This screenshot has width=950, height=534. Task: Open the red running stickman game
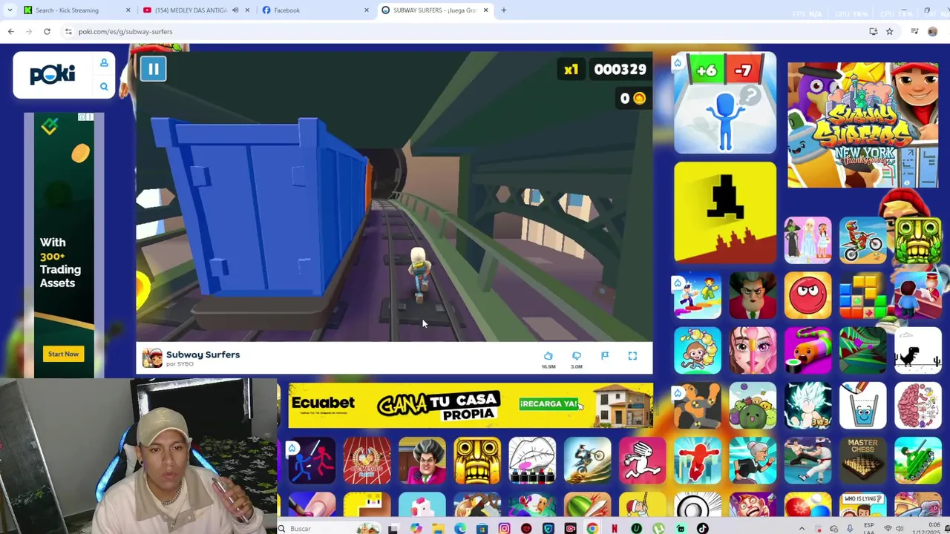[698, 461]
